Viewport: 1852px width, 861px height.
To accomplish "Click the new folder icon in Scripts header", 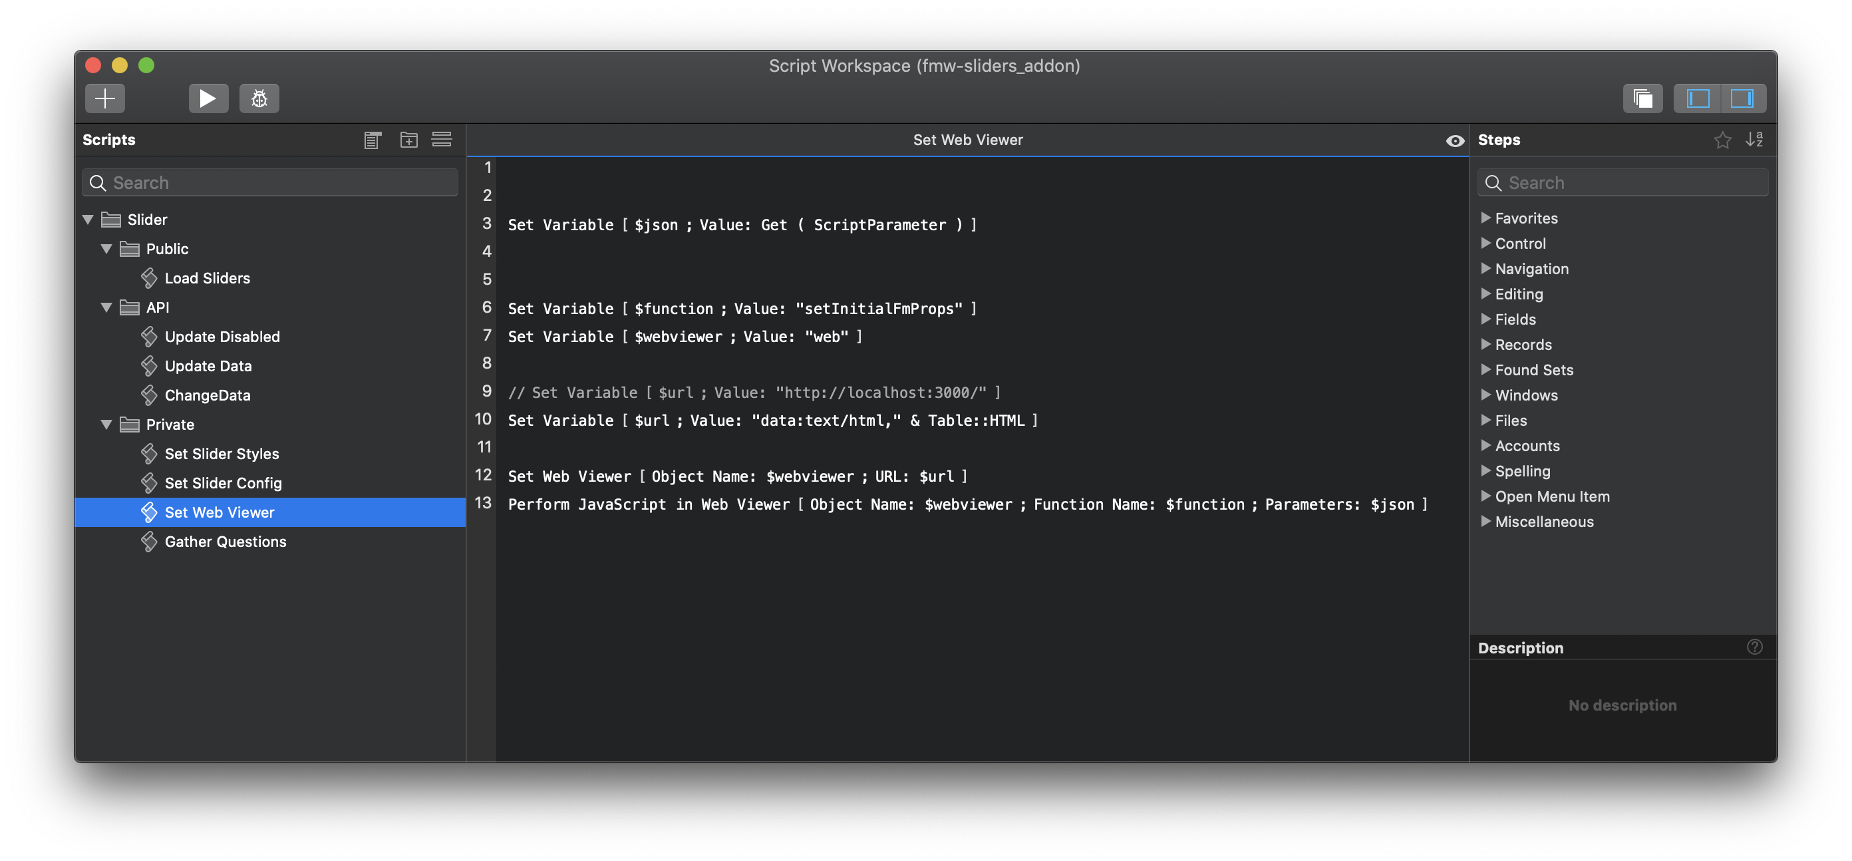I will click(408, 140).
